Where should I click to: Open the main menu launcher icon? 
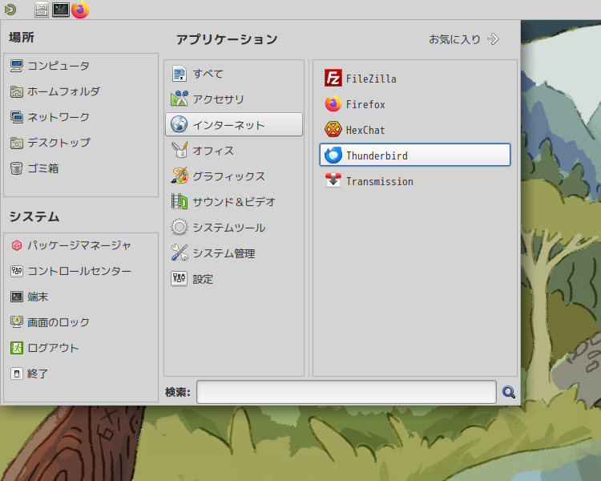coord(10,9)
